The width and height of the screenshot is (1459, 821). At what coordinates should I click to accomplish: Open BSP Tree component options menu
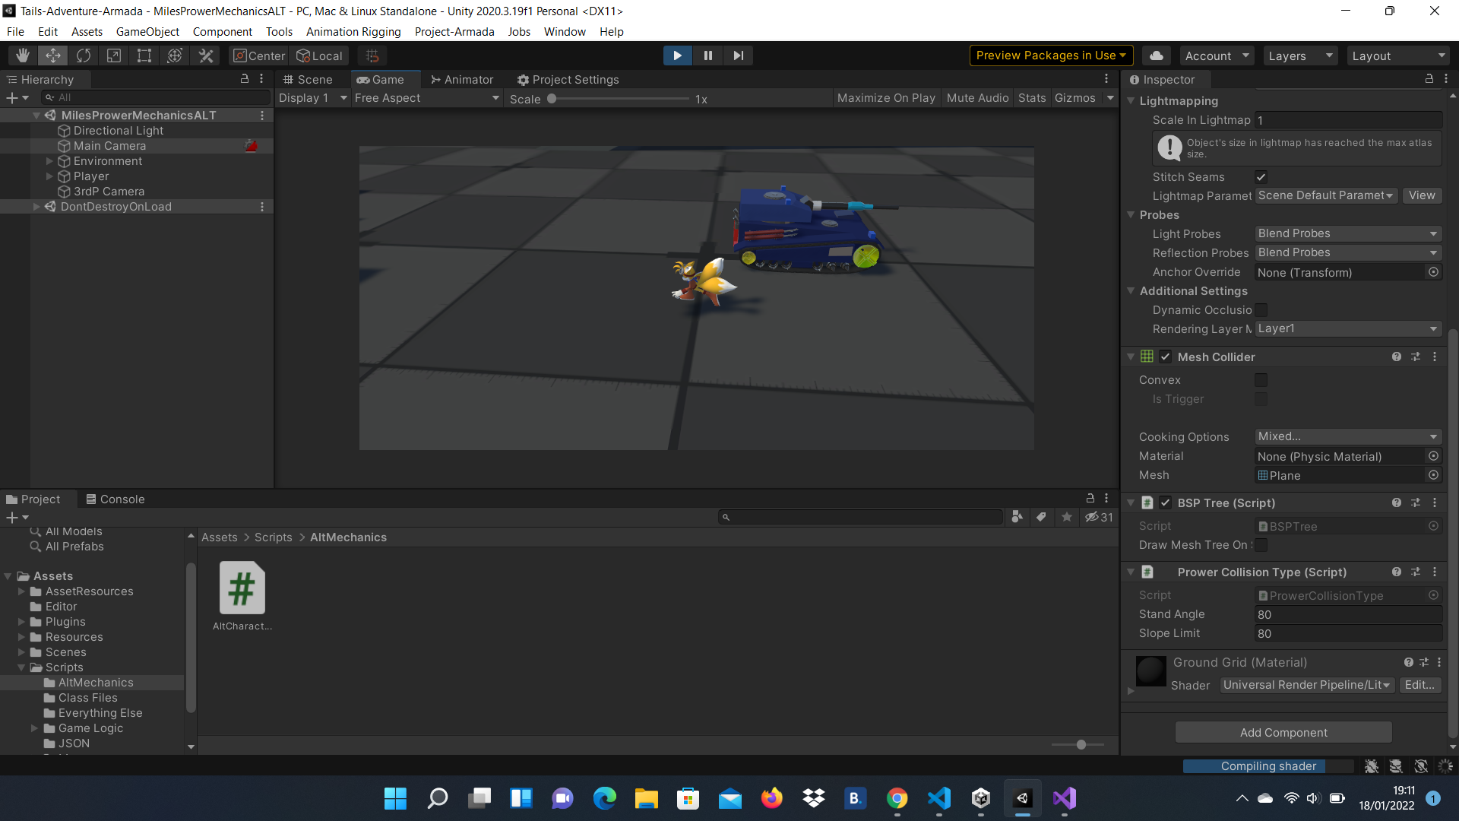[x=1435, y=502]
